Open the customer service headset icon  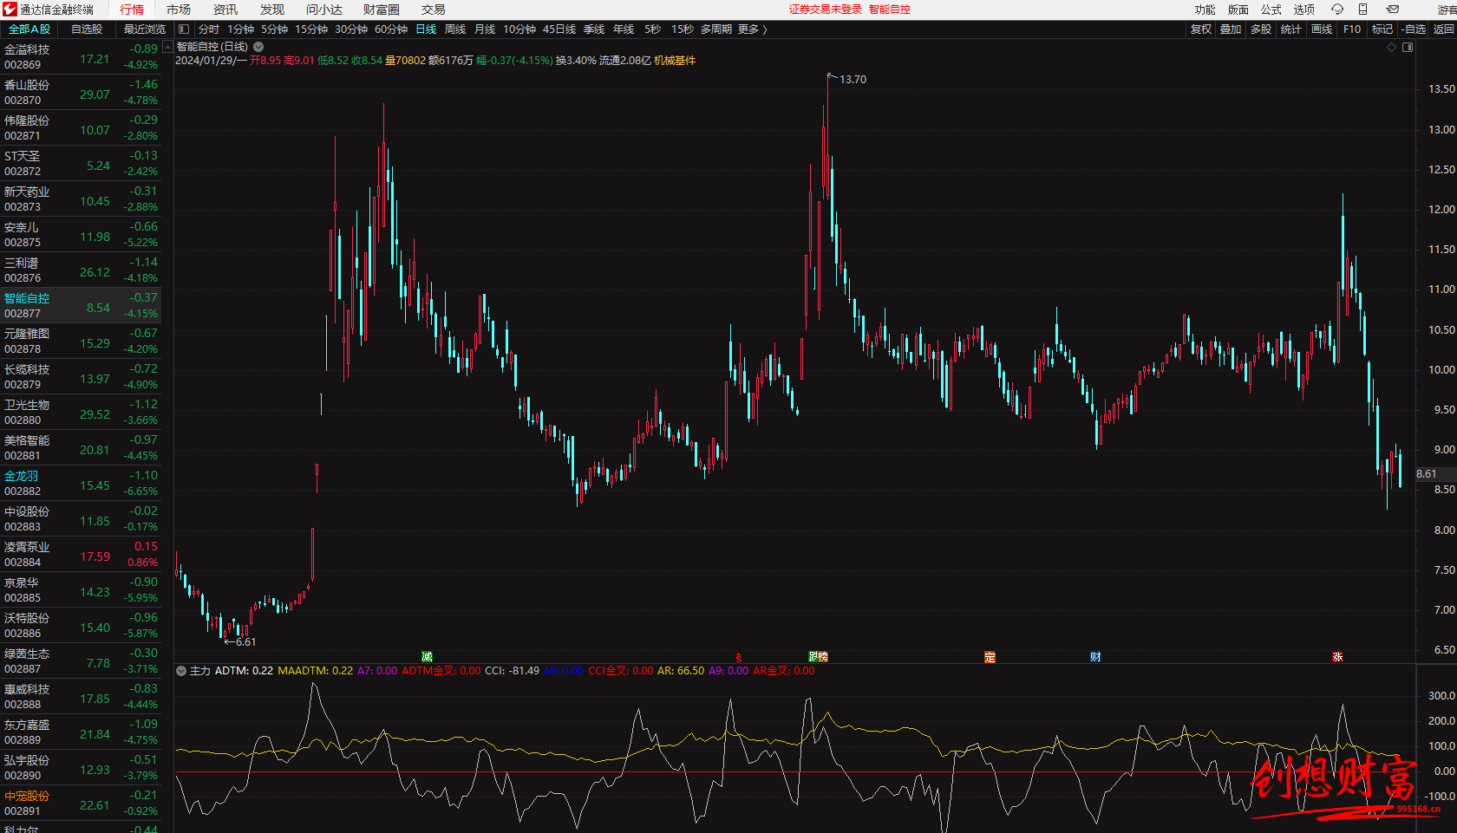[x=1337, y=10]
